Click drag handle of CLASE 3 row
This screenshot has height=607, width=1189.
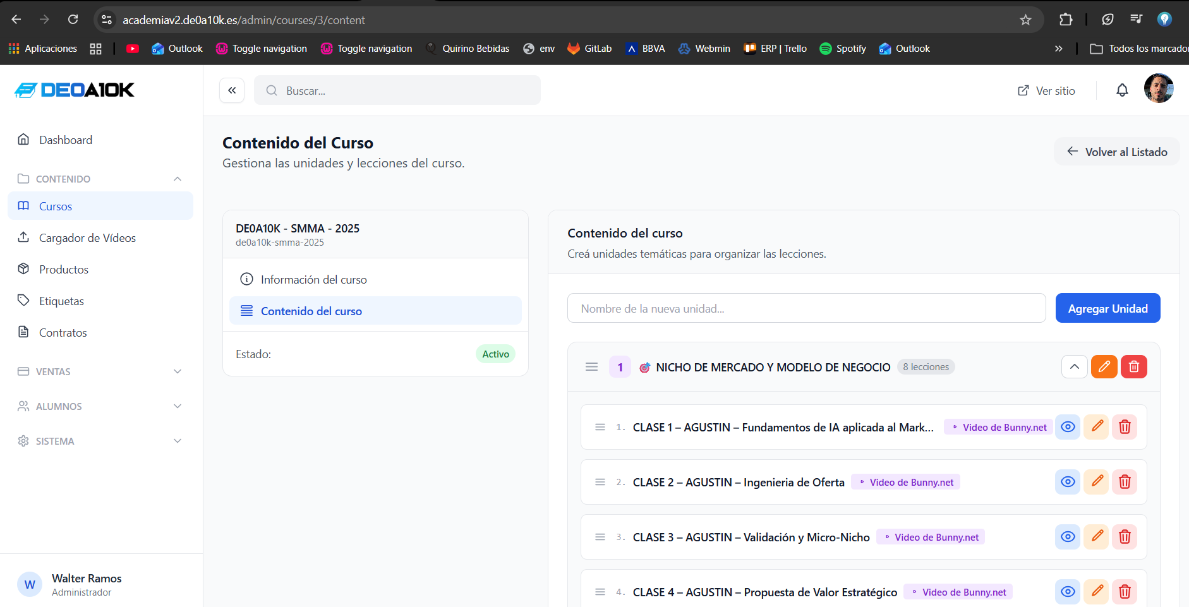[x=600, y=538]
